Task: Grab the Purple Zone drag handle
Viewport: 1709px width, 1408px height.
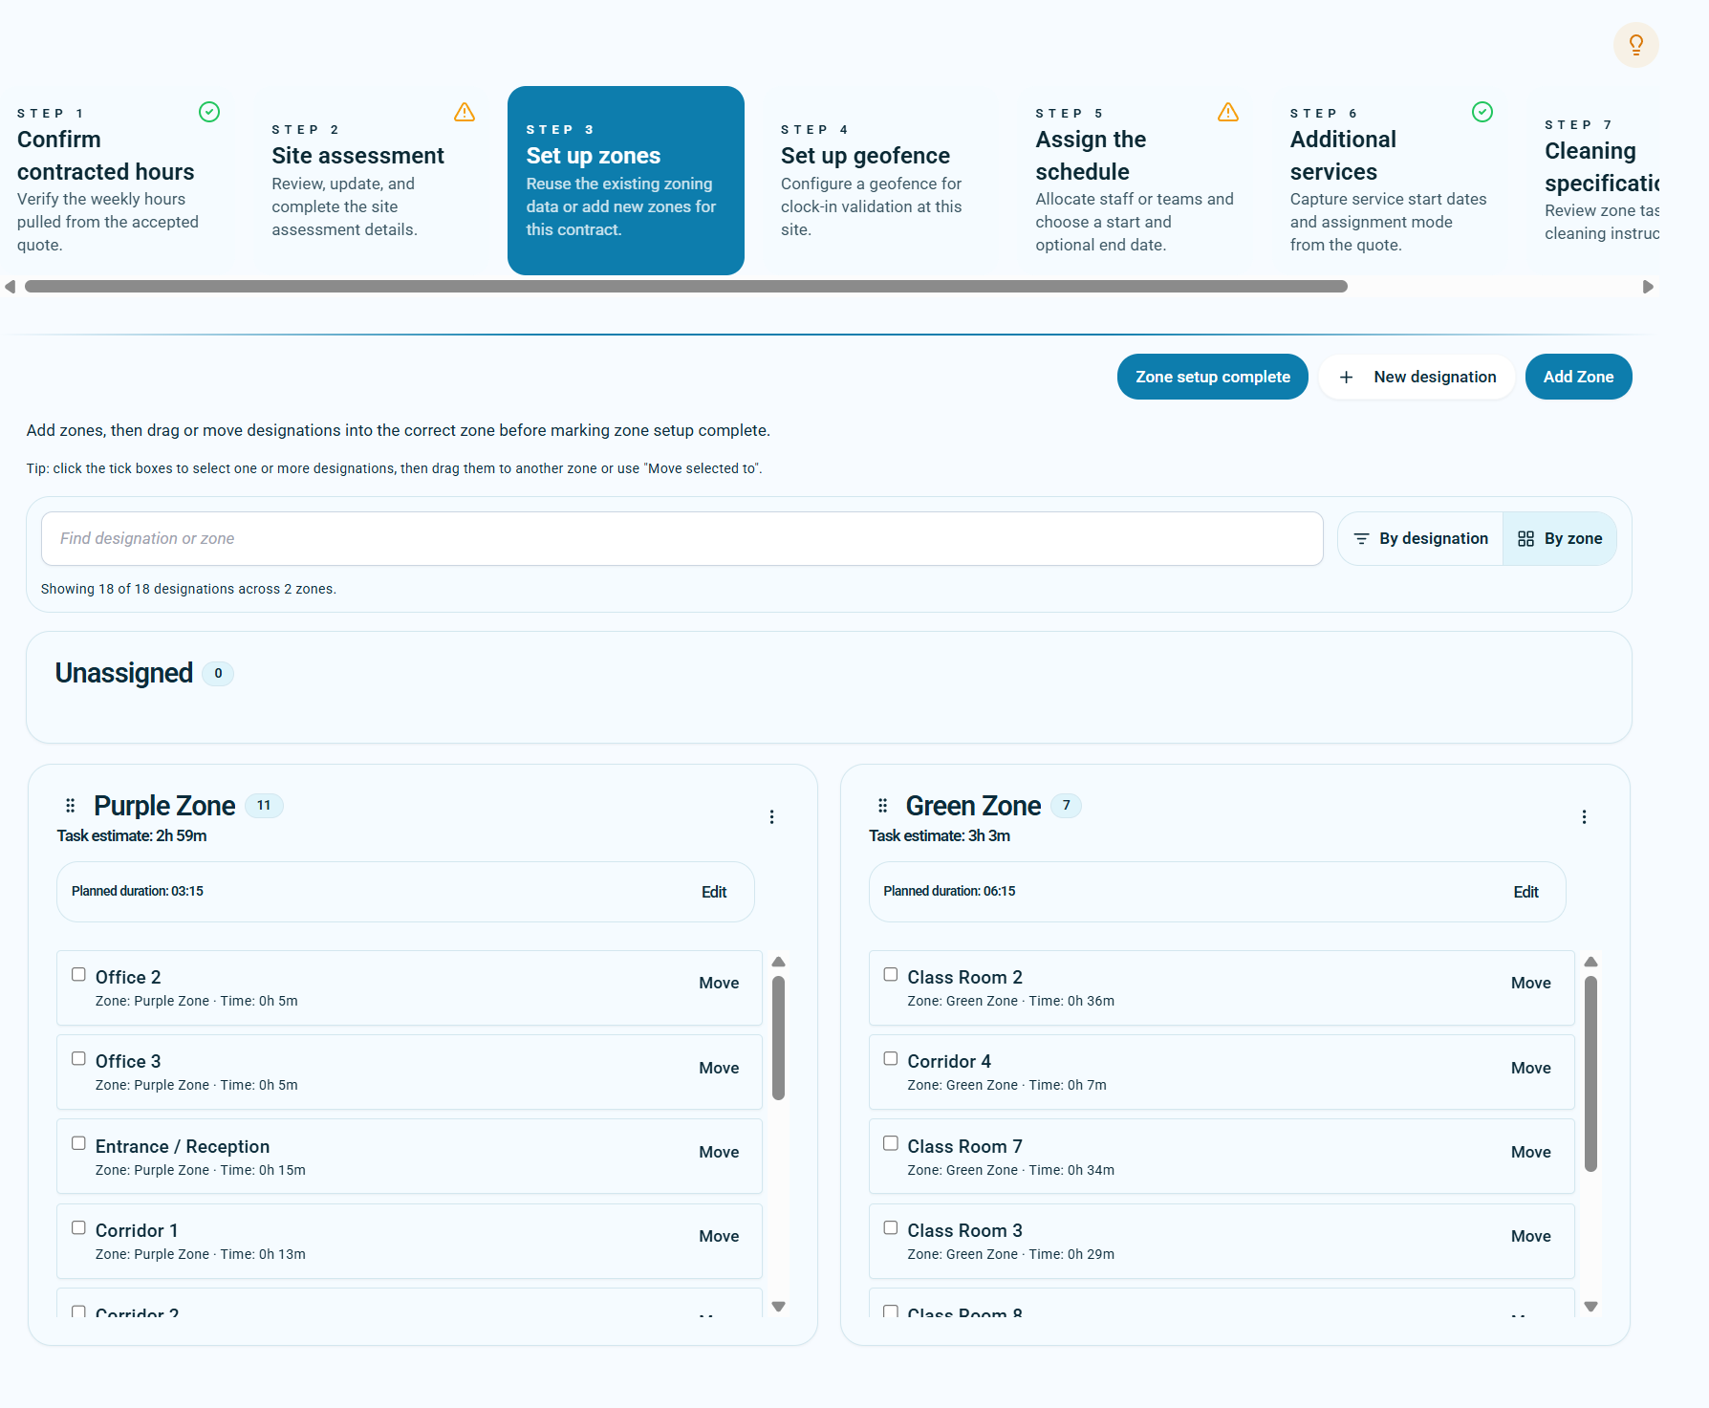Action: click(x=70, y=806)
